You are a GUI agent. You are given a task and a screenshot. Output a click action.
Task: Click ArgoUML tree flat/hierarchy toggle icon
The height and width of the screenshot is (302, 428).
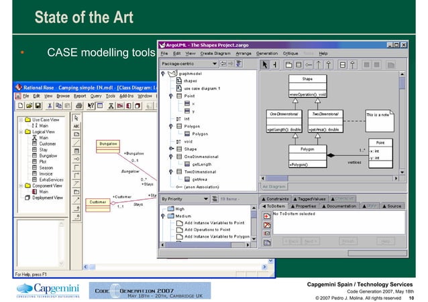point(239,64)
